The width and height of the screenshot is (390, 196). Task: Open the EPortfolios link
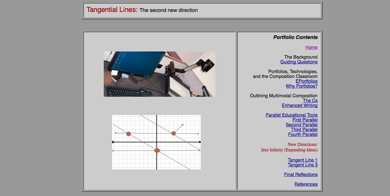tap(306, 81)
